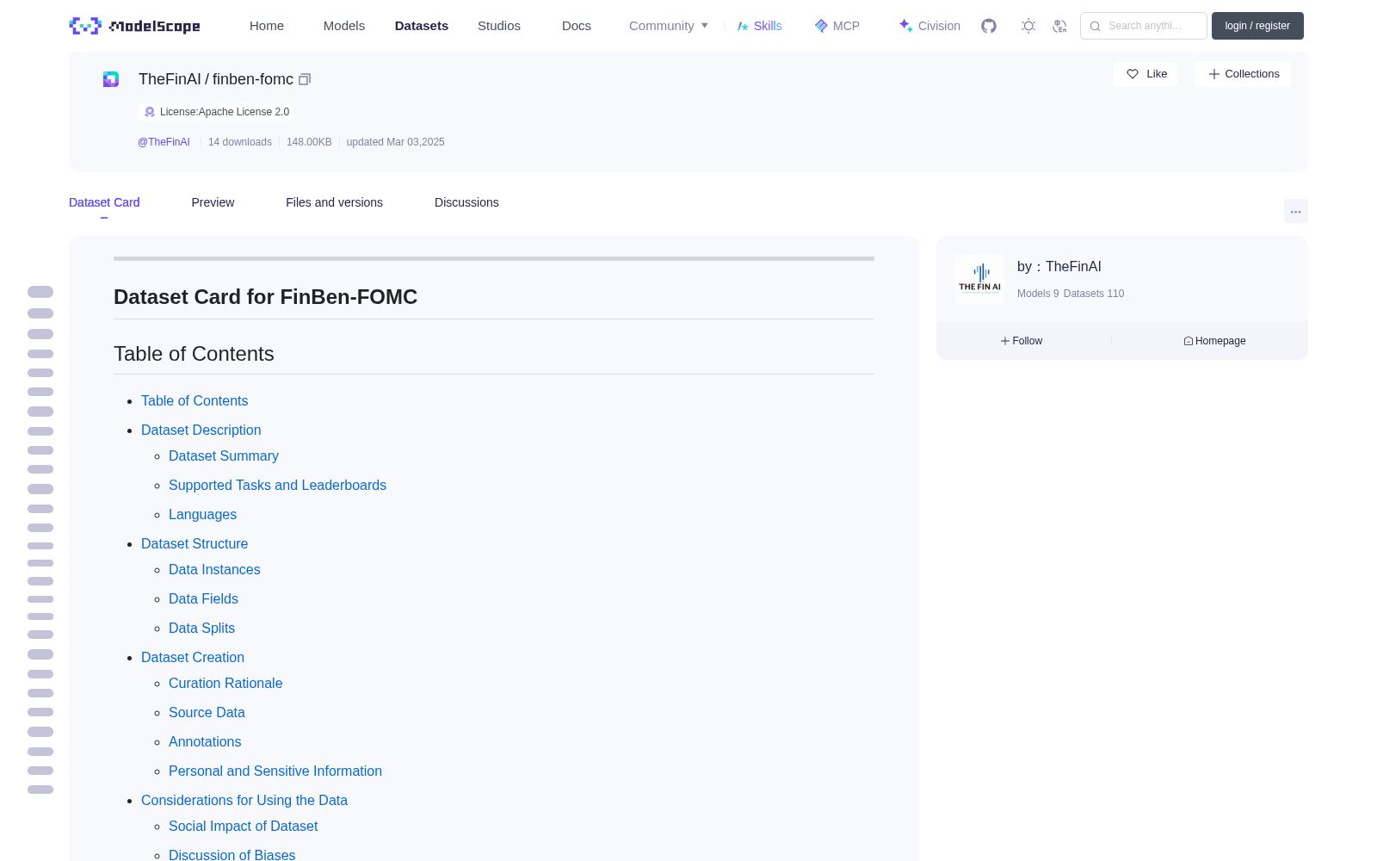Select the Dataset Card tab
The height and width of the screenshot is (861, 1377).
[x=104, y=202]
